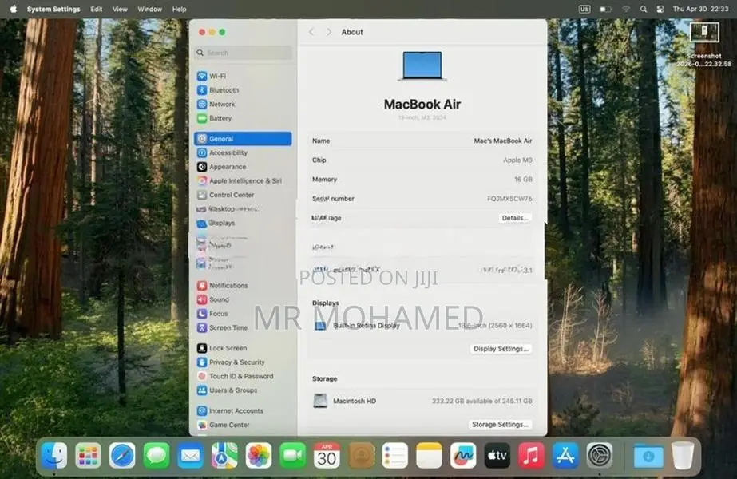Select the General sidebar item
The image size is (737, 479).
click(x=244, y=139)
